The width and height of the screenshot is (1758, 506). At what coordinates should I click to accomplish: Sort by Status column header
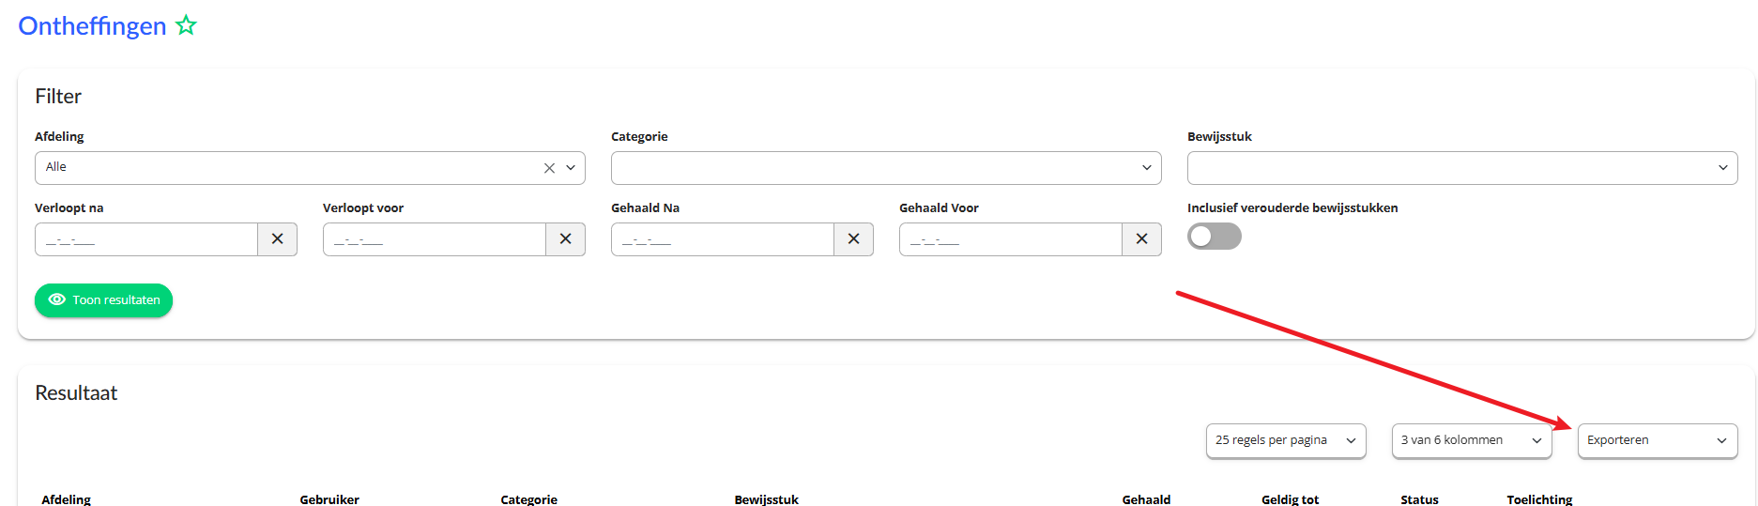(1419, 499)
